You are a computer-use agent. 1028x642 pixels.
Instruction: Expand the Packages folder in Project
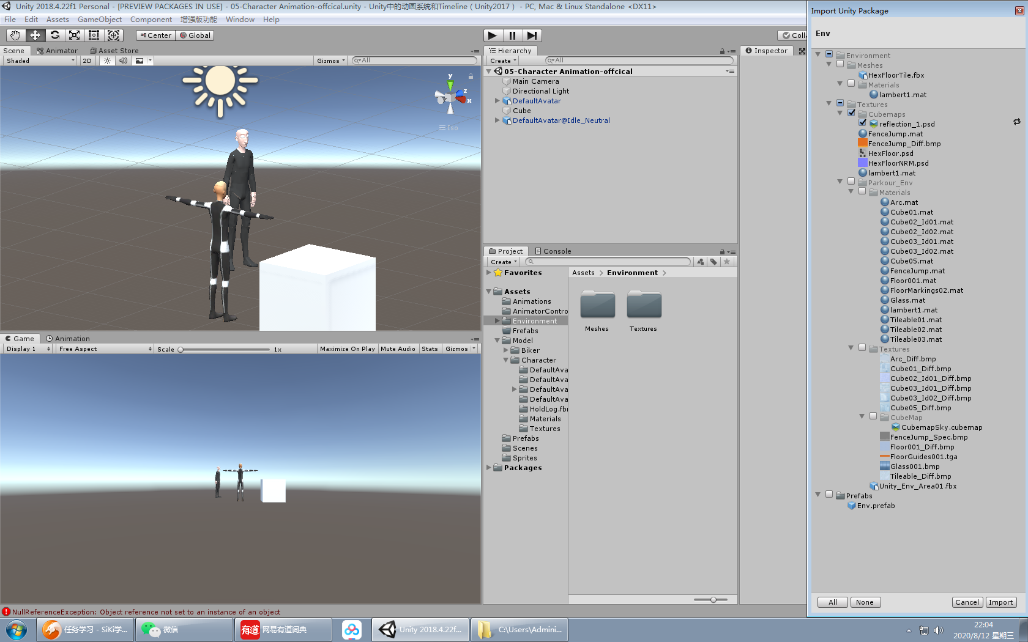coord(488,468)
